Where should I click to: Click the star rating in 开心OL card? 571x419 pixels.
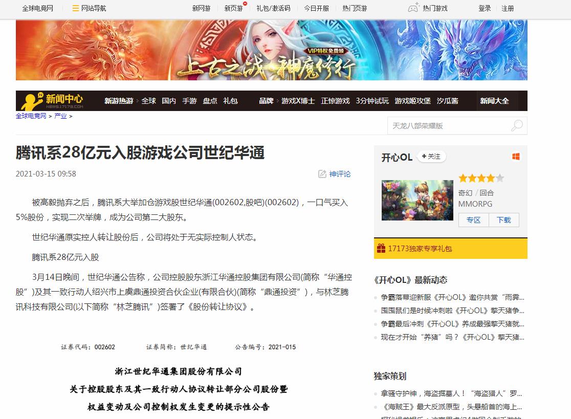[x=481, y=178]
